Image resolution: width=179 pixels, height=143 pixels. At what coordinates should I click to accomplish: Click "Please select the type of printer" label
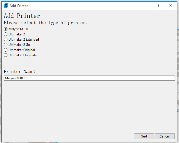pos(46,23)
